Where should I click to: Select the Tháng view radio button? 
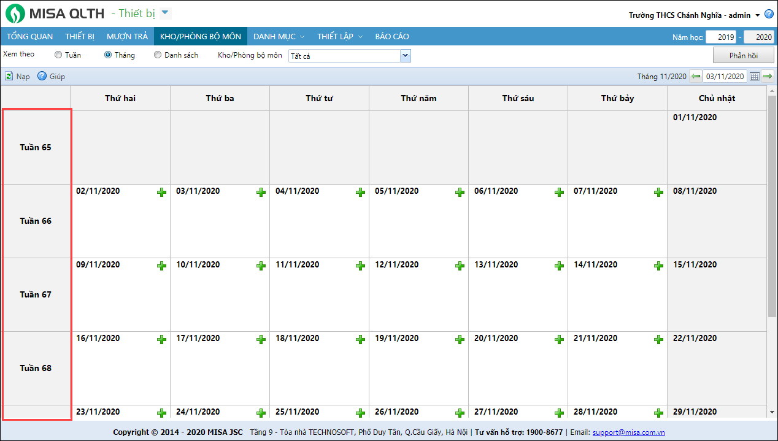tap(108, 55)
